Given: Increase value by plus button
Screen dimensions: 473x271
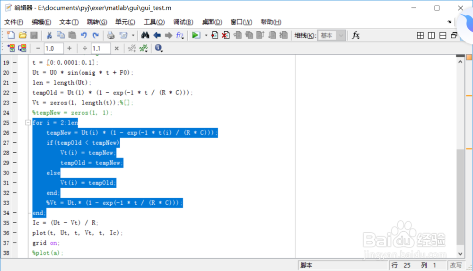Looking at the screenshot, I should (70, 48).
